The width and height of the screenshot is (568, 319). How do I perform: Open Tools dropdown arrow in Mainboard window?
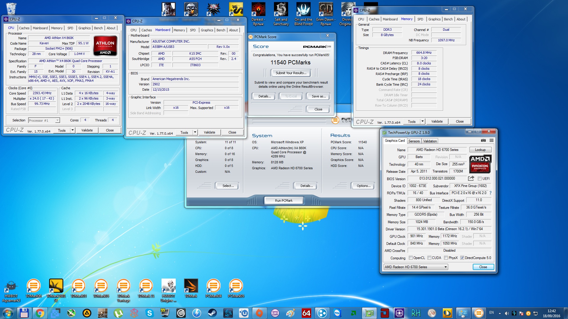(195, 132)
